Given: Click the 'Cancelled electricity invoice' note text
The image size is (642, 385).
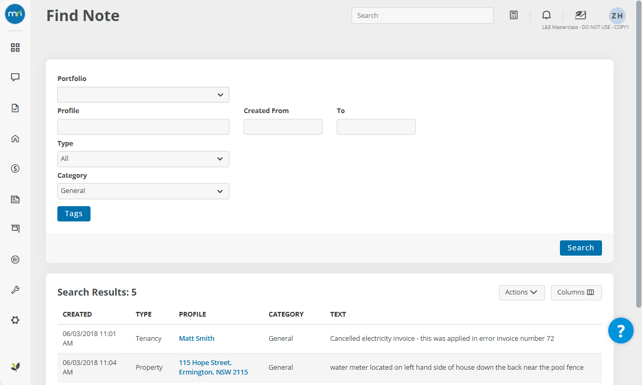Looking at the screenshot, I should point(442,339).
